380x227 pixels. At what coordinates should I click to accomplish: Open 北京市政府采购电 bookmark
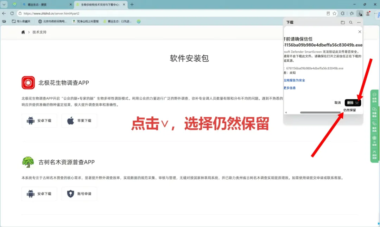pos(52,22)
